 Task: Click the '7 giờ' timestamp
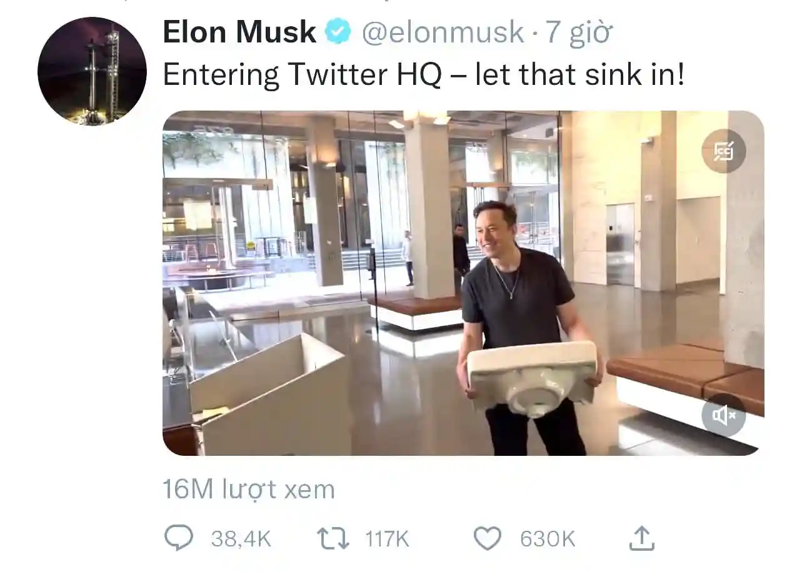point(578,32)
